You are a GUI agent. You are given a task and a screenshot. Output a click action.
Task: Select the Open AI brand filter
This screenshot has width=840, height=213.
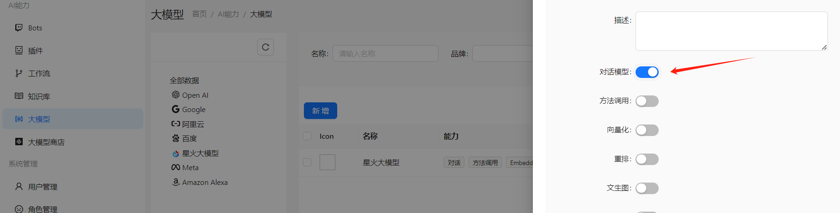click(195, 95)
